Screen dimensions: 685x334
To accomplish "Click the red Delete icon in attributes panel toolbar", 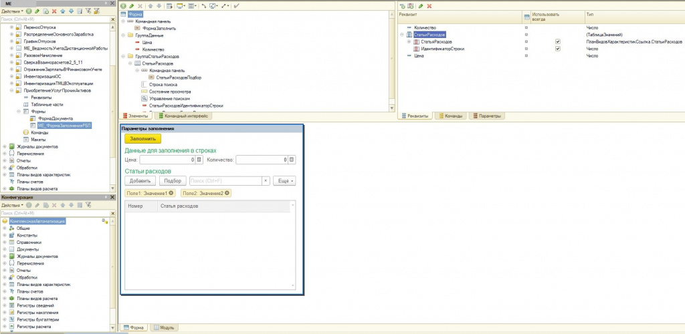I will point(429,5).
